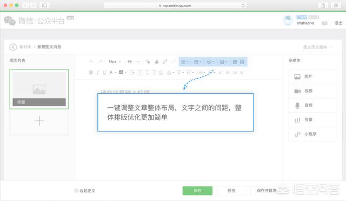Justify the text on both sides
Viewport: 346px width, 201px height.
[x=161, y=72]
